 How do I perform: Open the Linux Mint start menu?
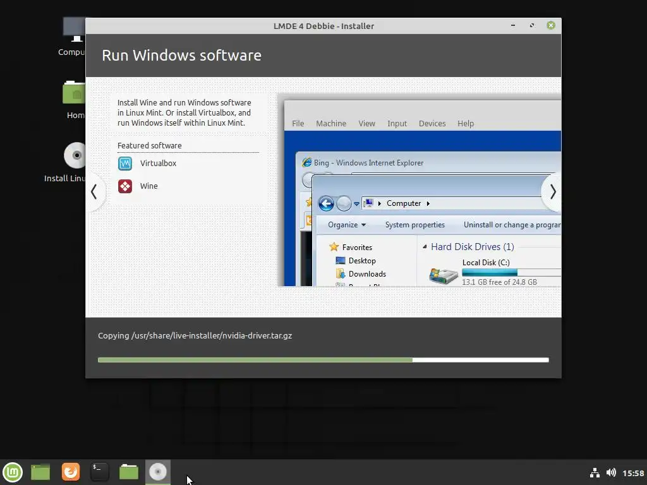click(13, 472)
